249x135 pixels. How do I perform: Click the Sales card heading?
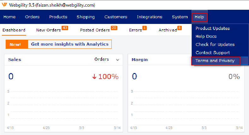[x=15, y=59]
